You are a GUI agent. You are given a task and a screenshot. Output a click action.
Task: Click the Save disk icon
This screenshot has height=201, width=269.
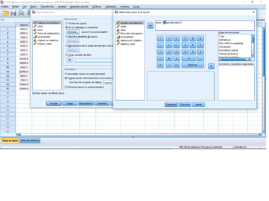pyautogui.click(x=13, y=13)
